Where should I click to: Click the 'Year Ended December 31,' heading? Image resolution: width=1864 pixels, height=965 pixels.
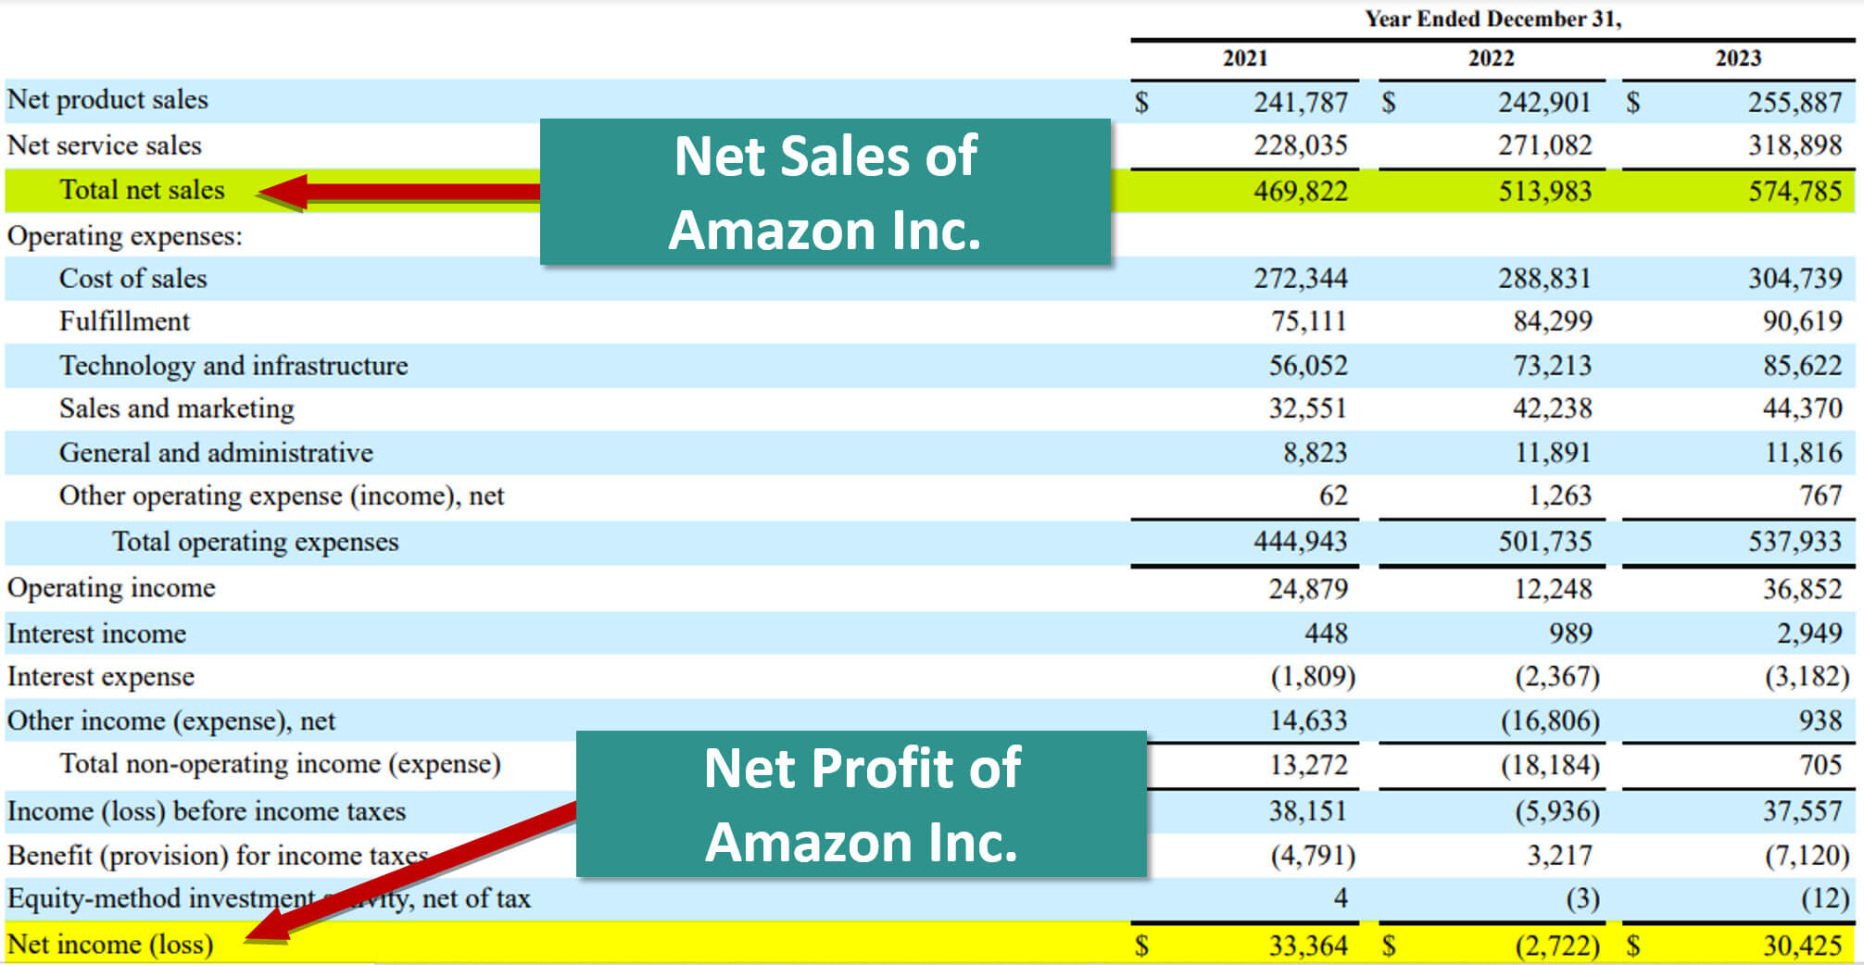tap(1492, 19)
